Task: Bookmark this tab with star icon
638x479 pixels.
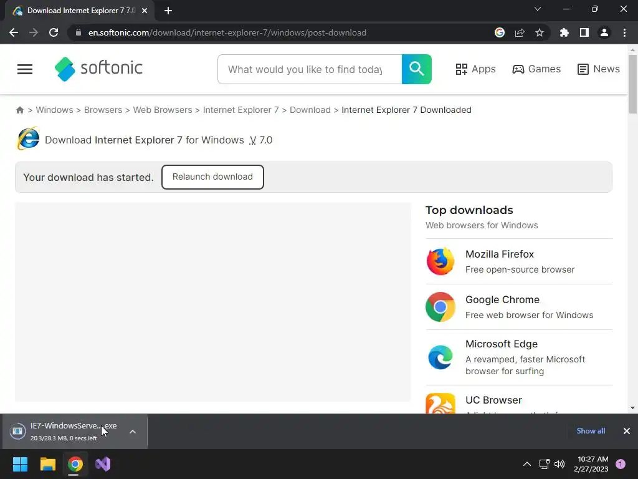Action: tap(540, 32)
